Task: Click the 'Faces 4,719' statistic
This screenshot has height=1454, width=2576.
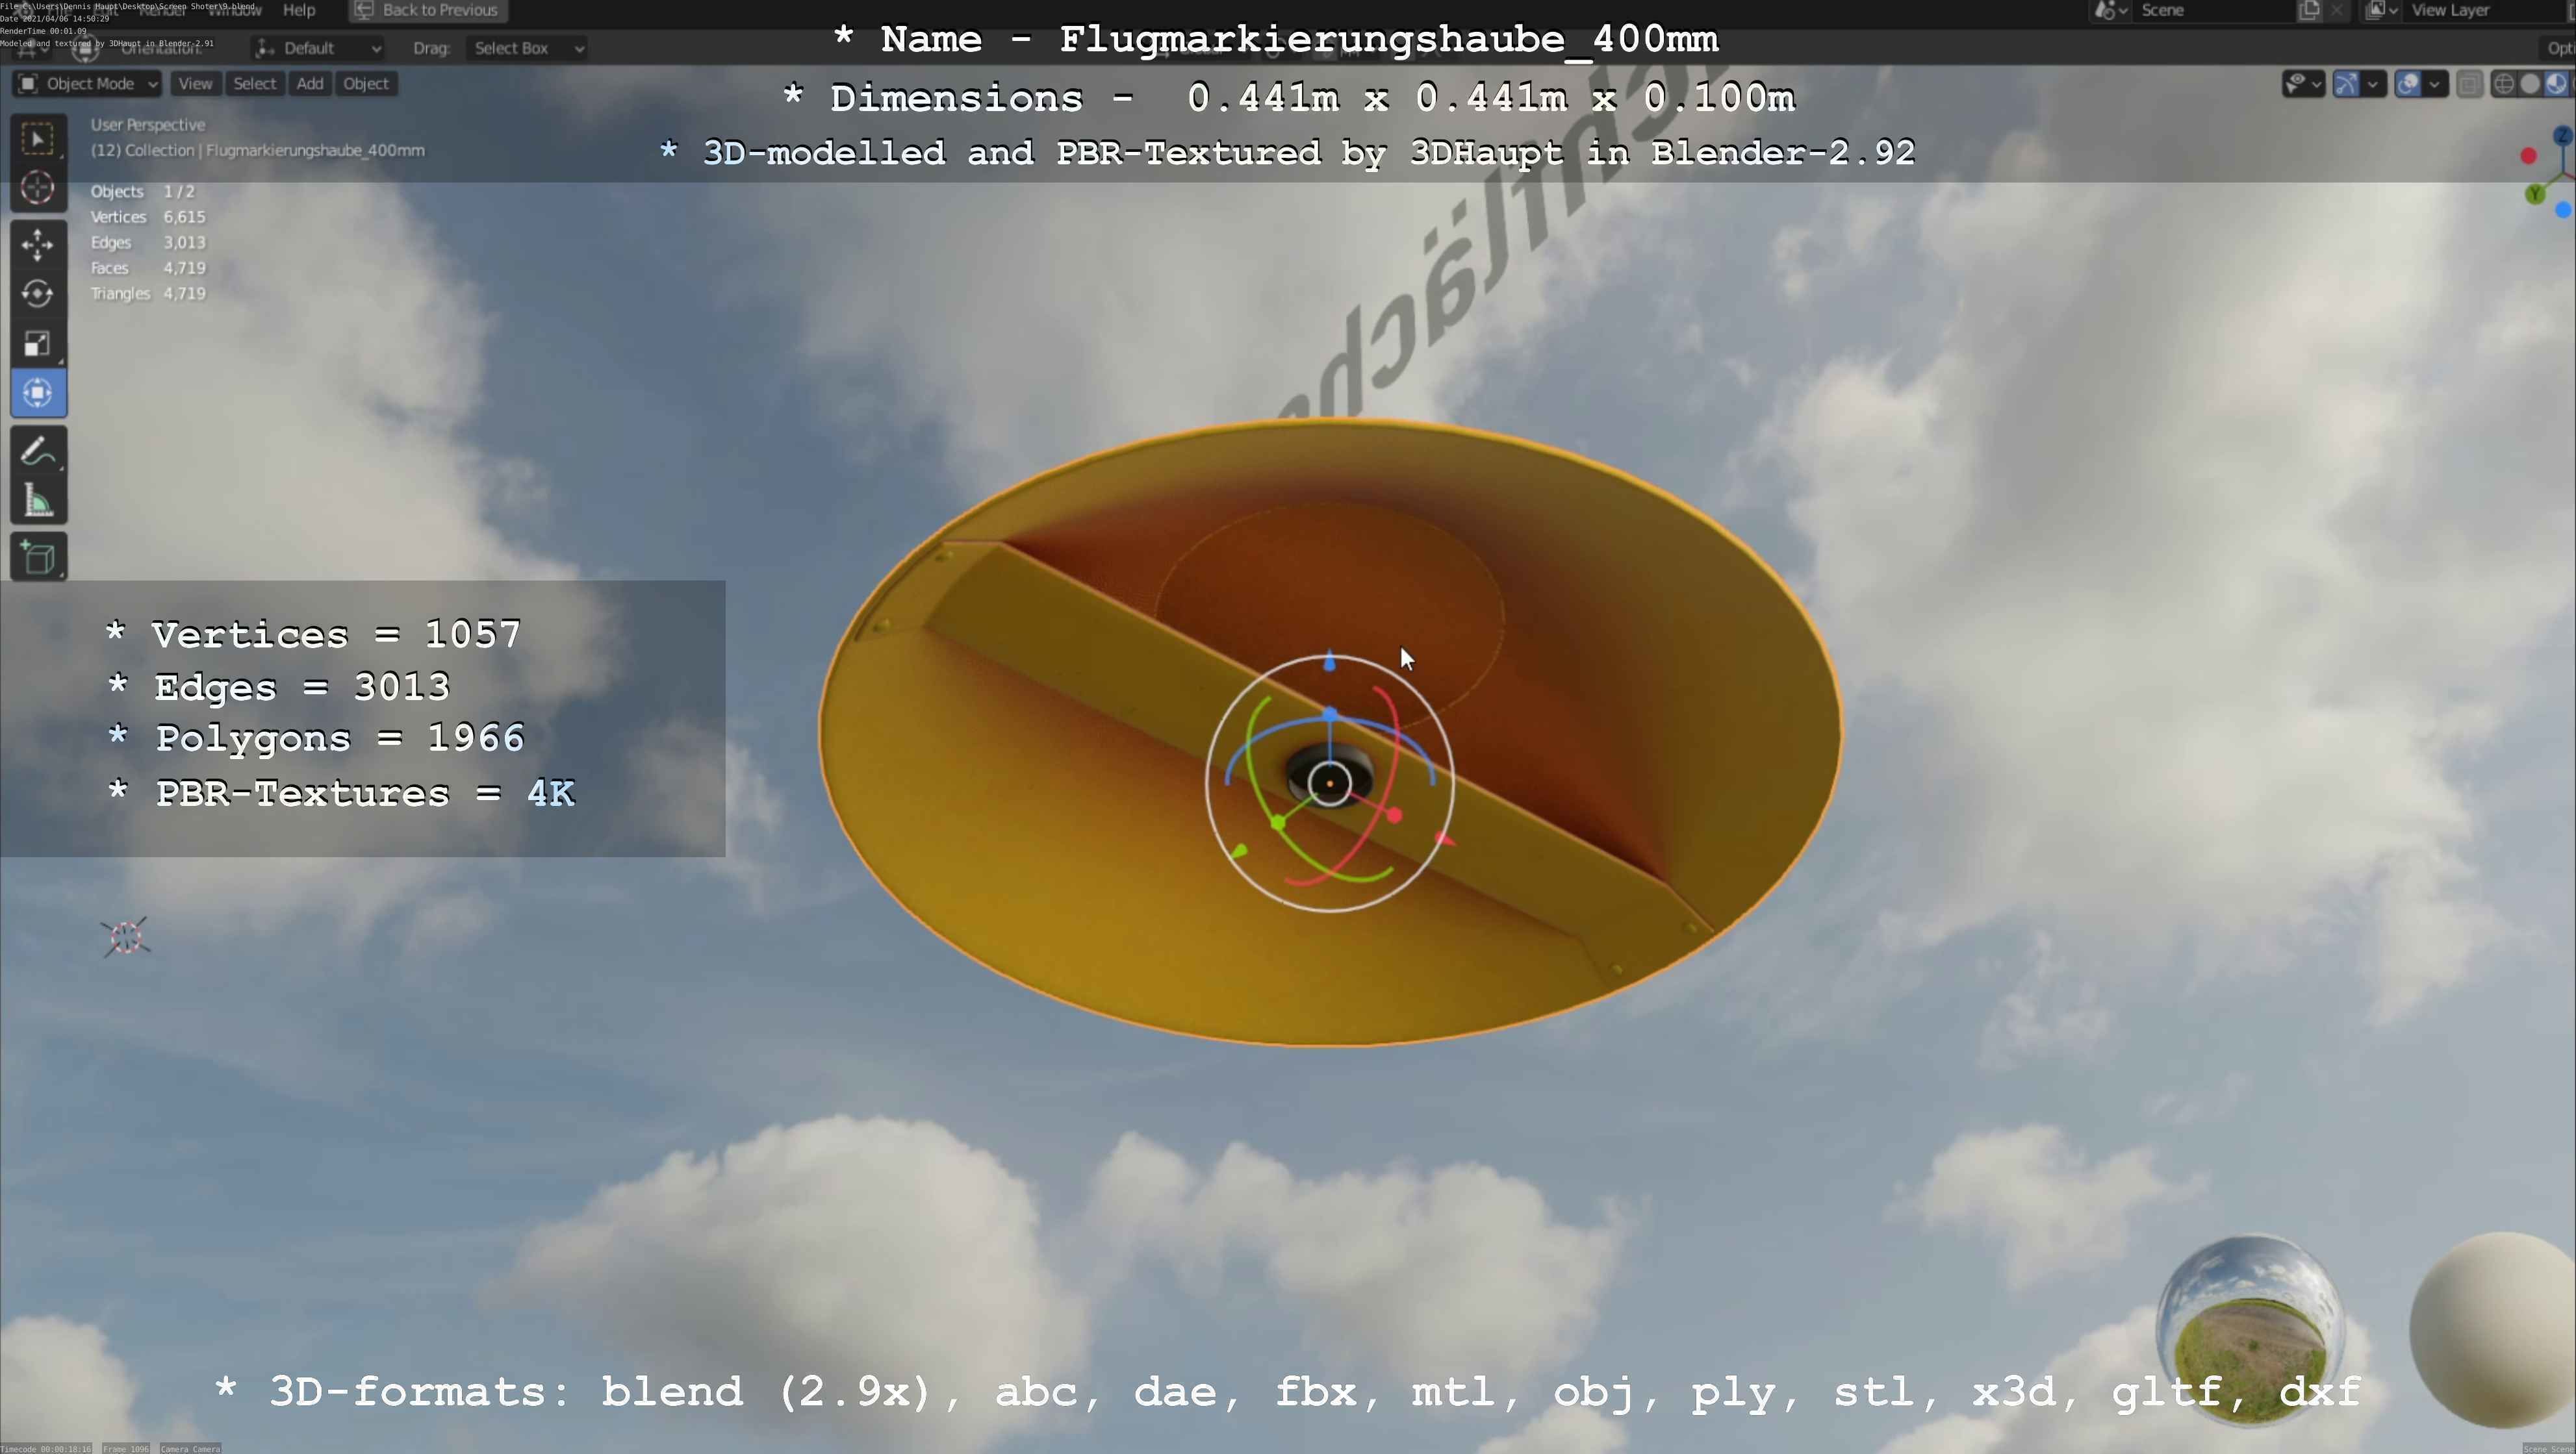Action: [x=148, y=268]
